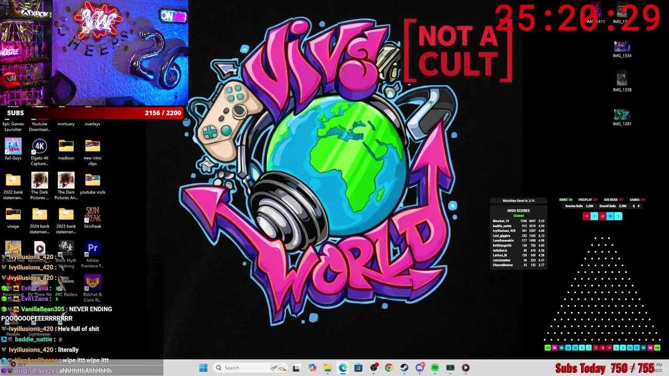Image resolution: width=669 pixels, height=376 pixels.
Task: Open Microsoft Store from taskbar
Action: [358, 368]
